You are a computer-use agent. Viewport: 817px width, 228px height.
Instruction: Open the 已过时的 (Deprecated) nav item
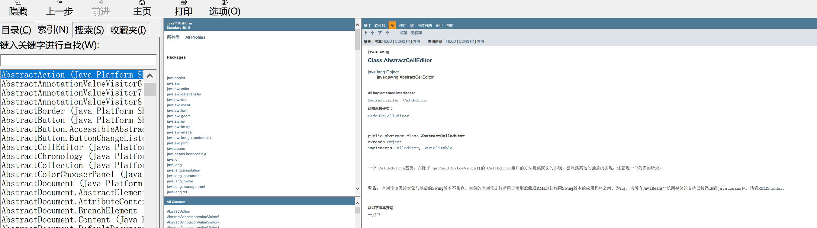tap(425, 26)
